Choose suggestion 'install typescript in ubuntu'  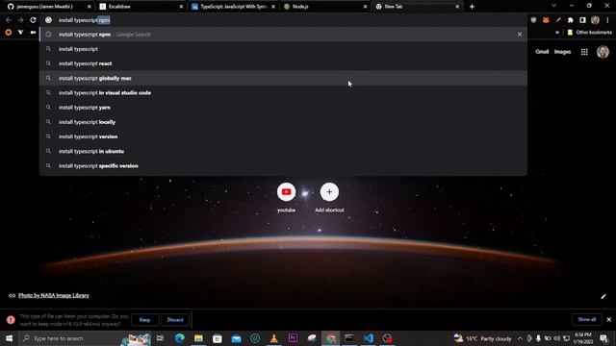(283, 151)
